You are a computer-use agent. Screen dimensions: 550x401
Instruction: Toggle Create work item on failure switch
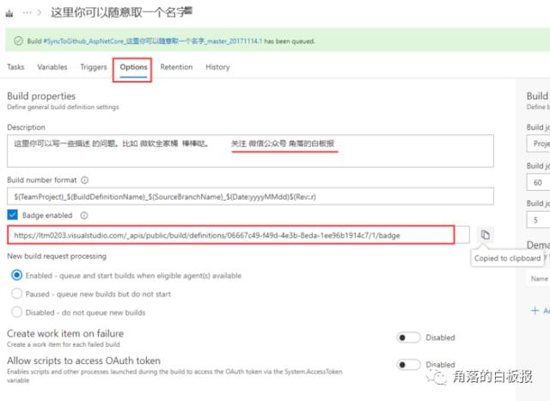pos(409,337)
